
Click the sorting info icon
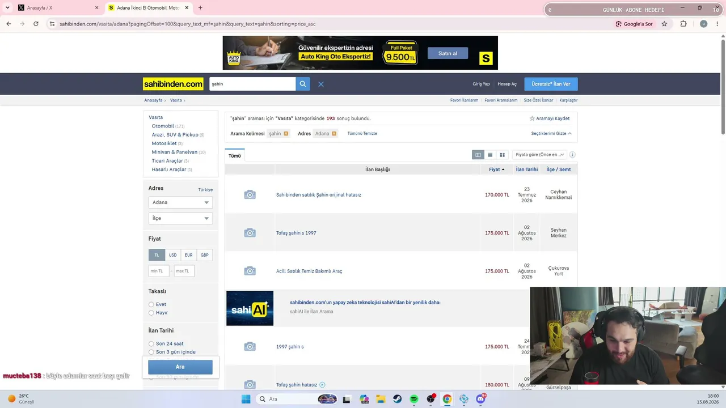pyautogui.click(x=572, y=155)
